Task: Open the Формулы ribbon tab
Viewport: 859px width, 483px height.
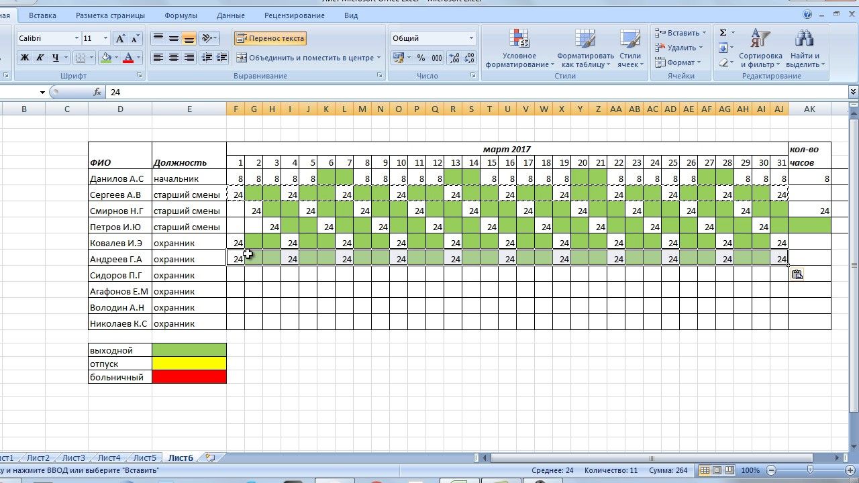Action: tap(181, 15)
